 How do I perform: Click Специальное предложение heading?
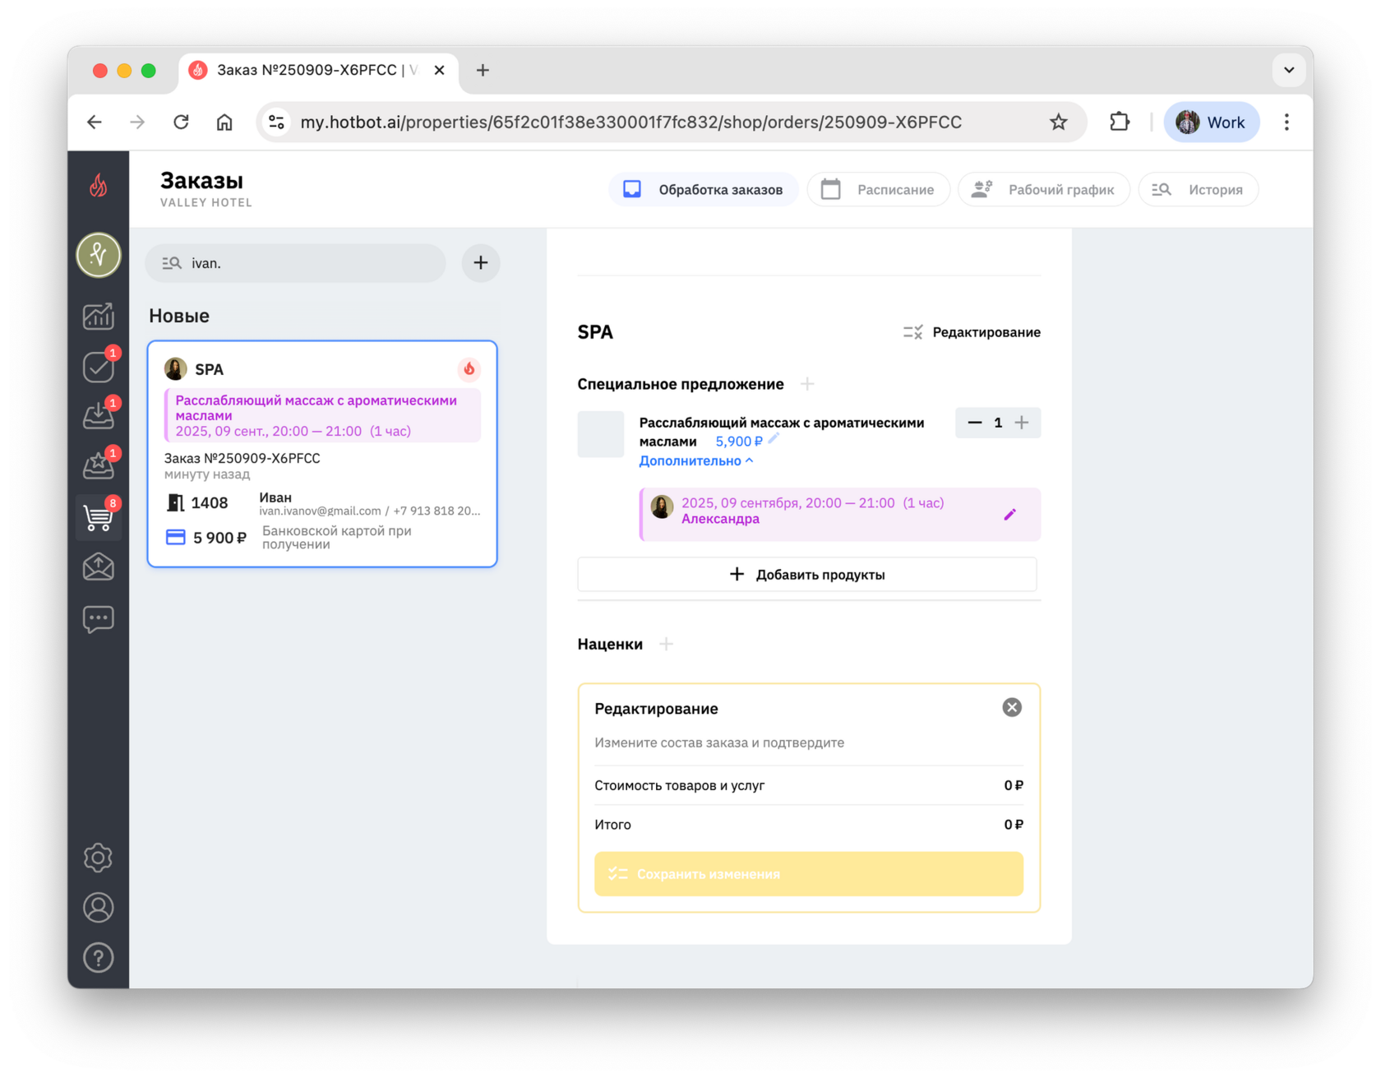tap(681, 384)
